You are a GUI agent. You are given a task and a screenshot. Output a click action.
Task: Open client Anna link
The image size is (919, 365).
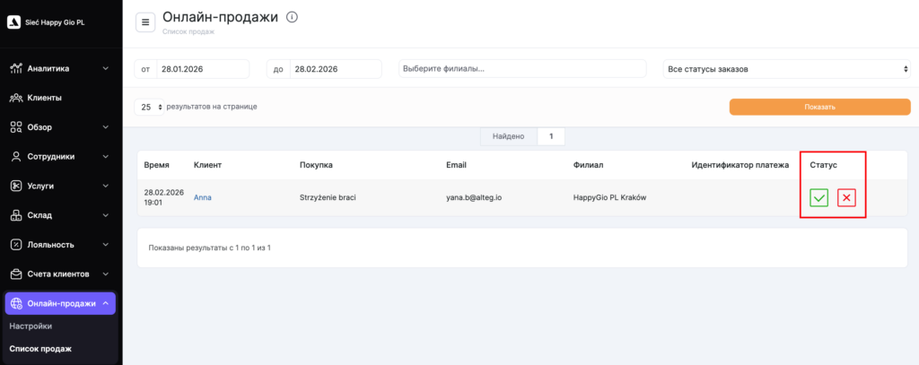click(203, 197)
